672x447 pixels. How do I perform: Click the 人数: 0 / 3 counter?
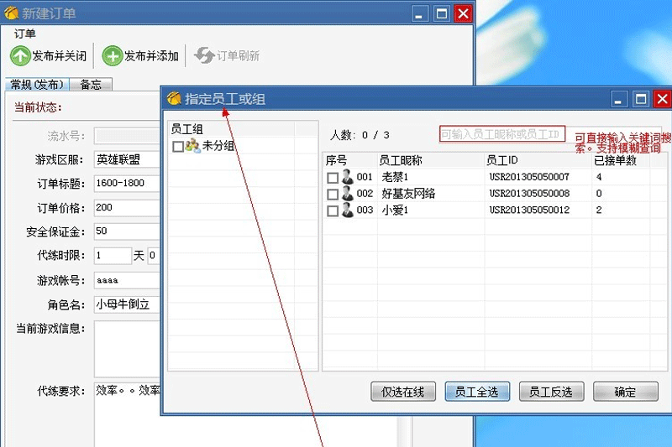(360, 135)
